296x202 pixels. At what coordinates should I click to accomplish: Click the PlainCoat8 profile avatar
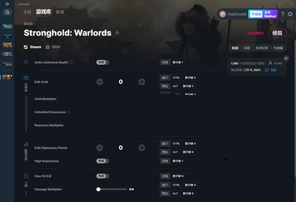pos(222,14)
